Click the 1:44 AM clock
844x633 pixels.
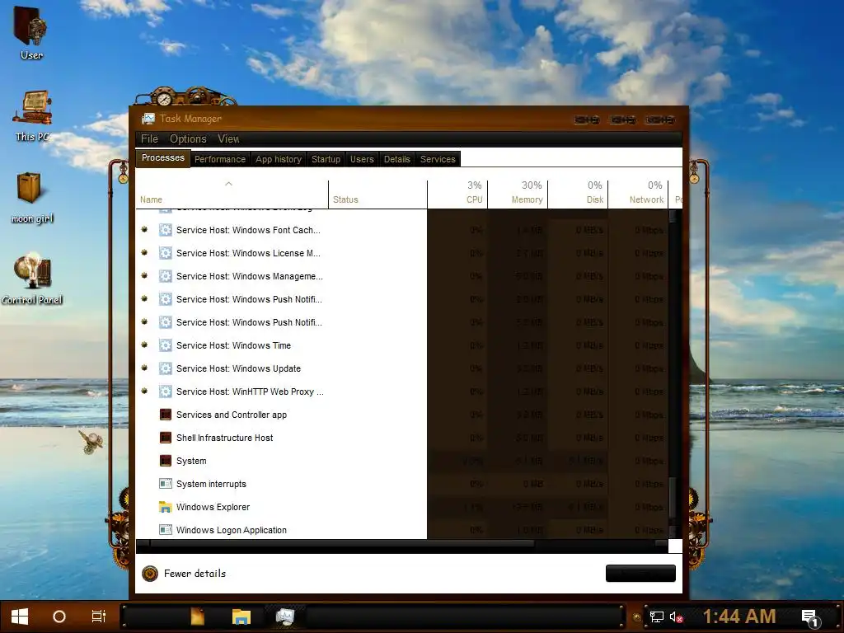[x=739, y=617]
